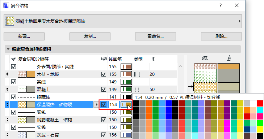This screenshot has height=139, width=264.
Task: Open pen swatch for 木材 - 地板 pen 155
Action: (126, 74)
